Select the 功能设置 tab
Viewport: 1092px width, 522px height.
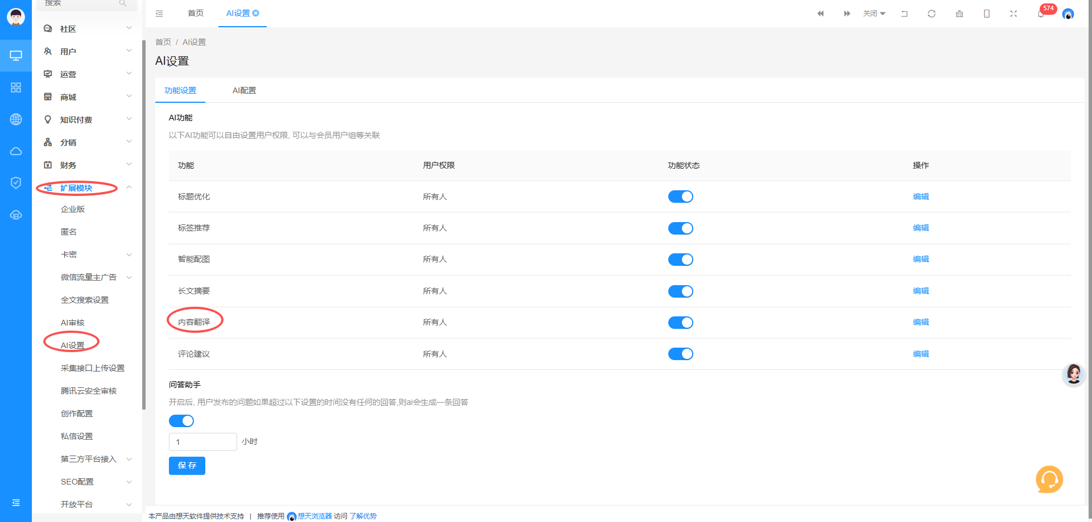(180, 90)
